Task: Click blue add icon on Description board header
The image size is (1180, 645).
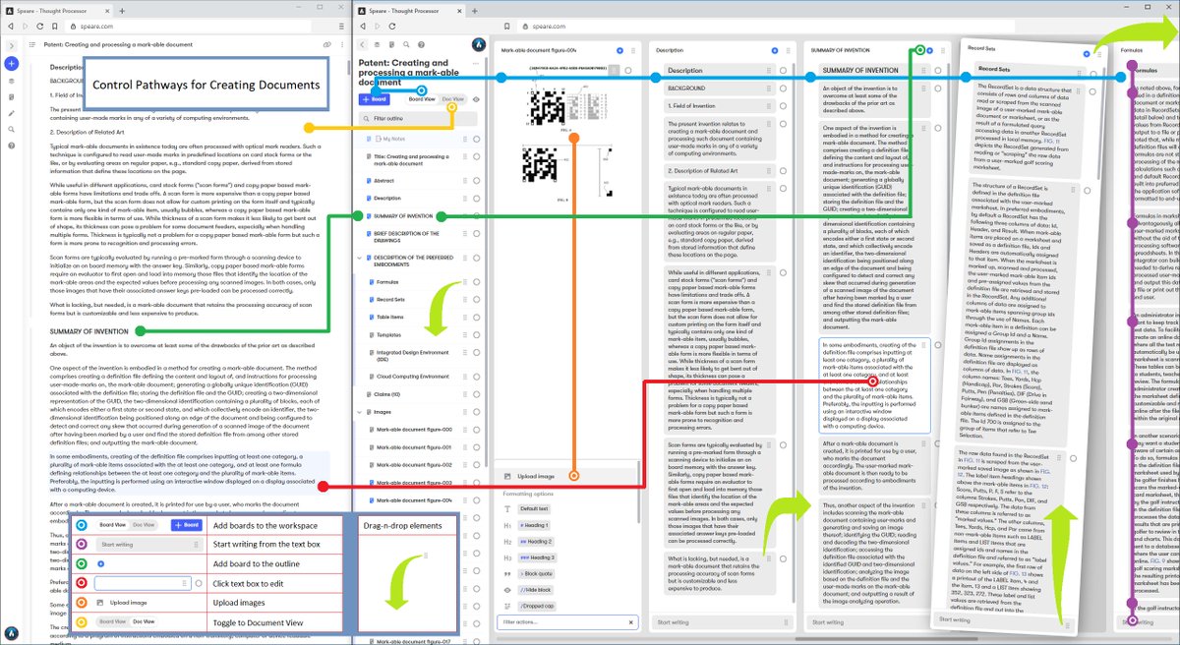Action: (775, 50)
